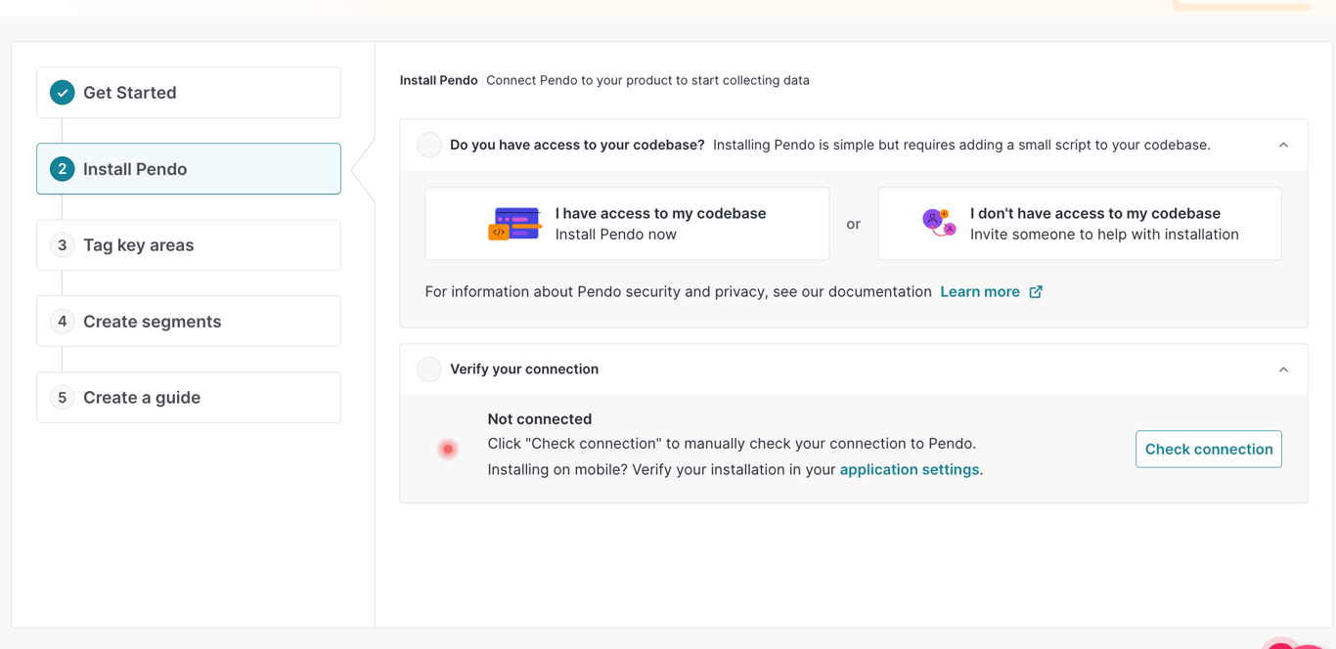1336x649 pixels.
Task: Click the step 4 number circle
Action: [x=63, y=322]
